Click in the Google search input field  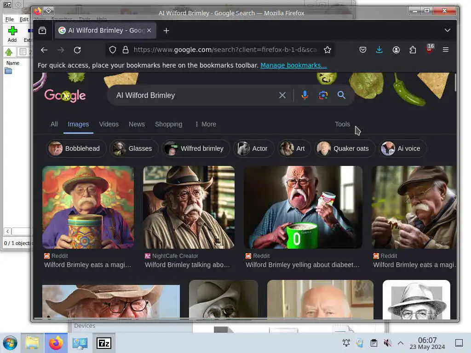click(x=195, y=96)
